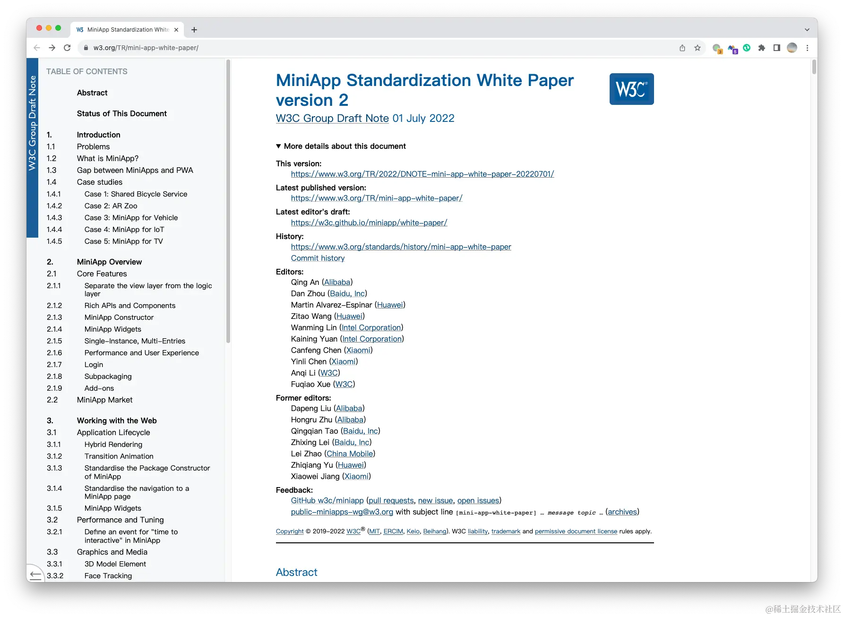The image size is (844, 617).
Task: Open Gap between MiniApps and PWA
Action: [135, 171]
